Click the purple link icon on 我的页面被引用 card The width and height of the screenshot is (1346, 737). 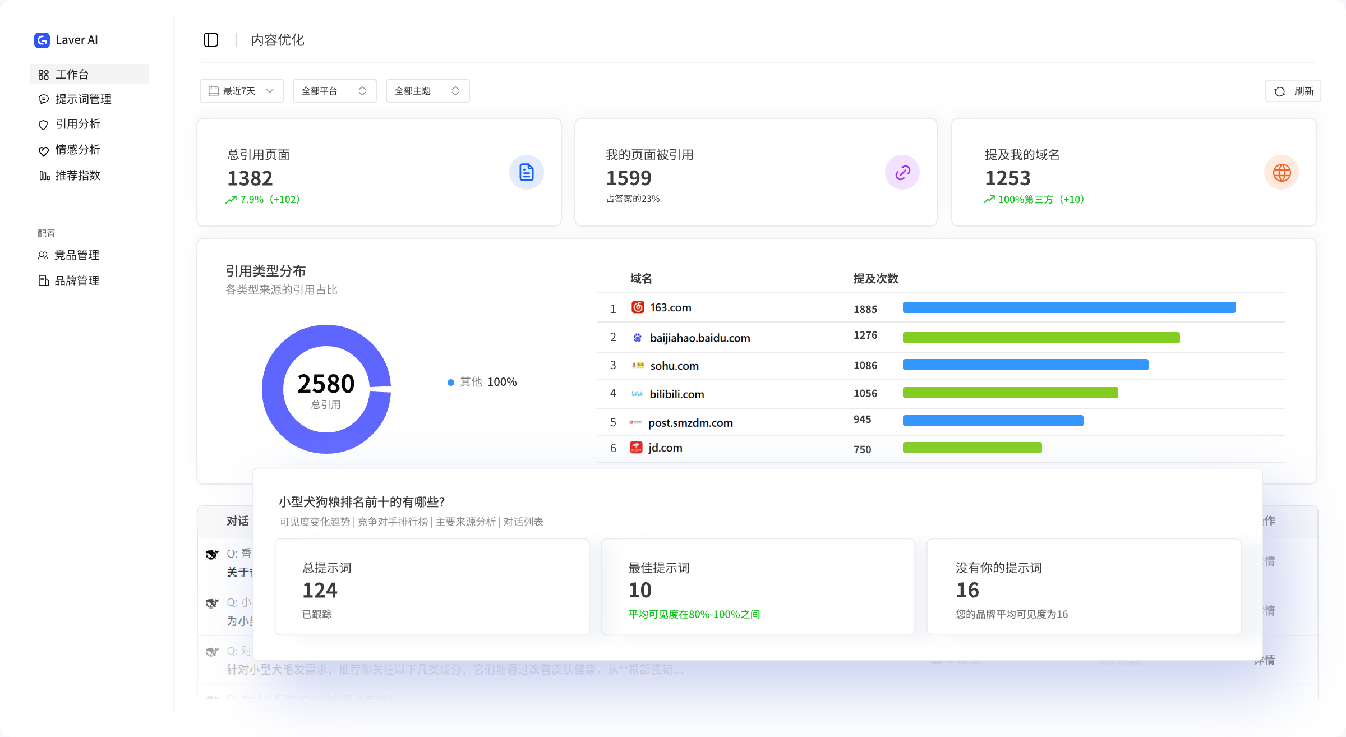point(902,172)
